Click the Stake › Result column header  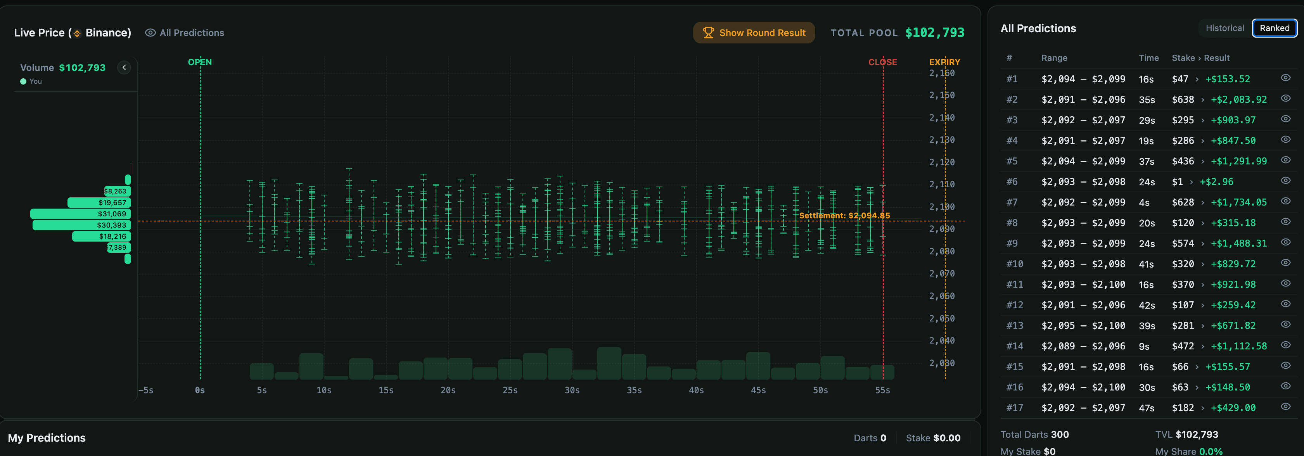1201,58
